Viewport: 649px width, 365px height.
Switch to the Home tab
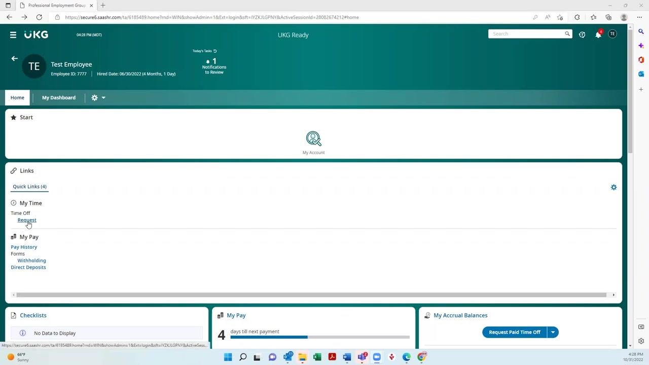[17, 98]
